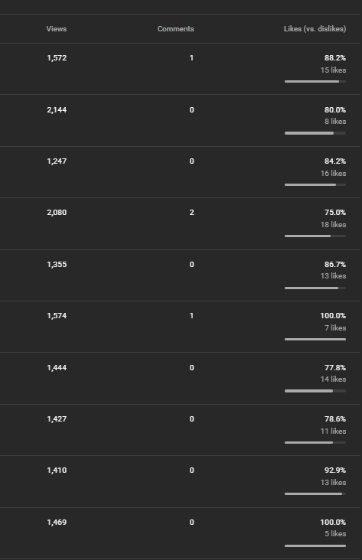362x560 pixels.
Task: Click the 16 likes label
Action: point(334,173)
